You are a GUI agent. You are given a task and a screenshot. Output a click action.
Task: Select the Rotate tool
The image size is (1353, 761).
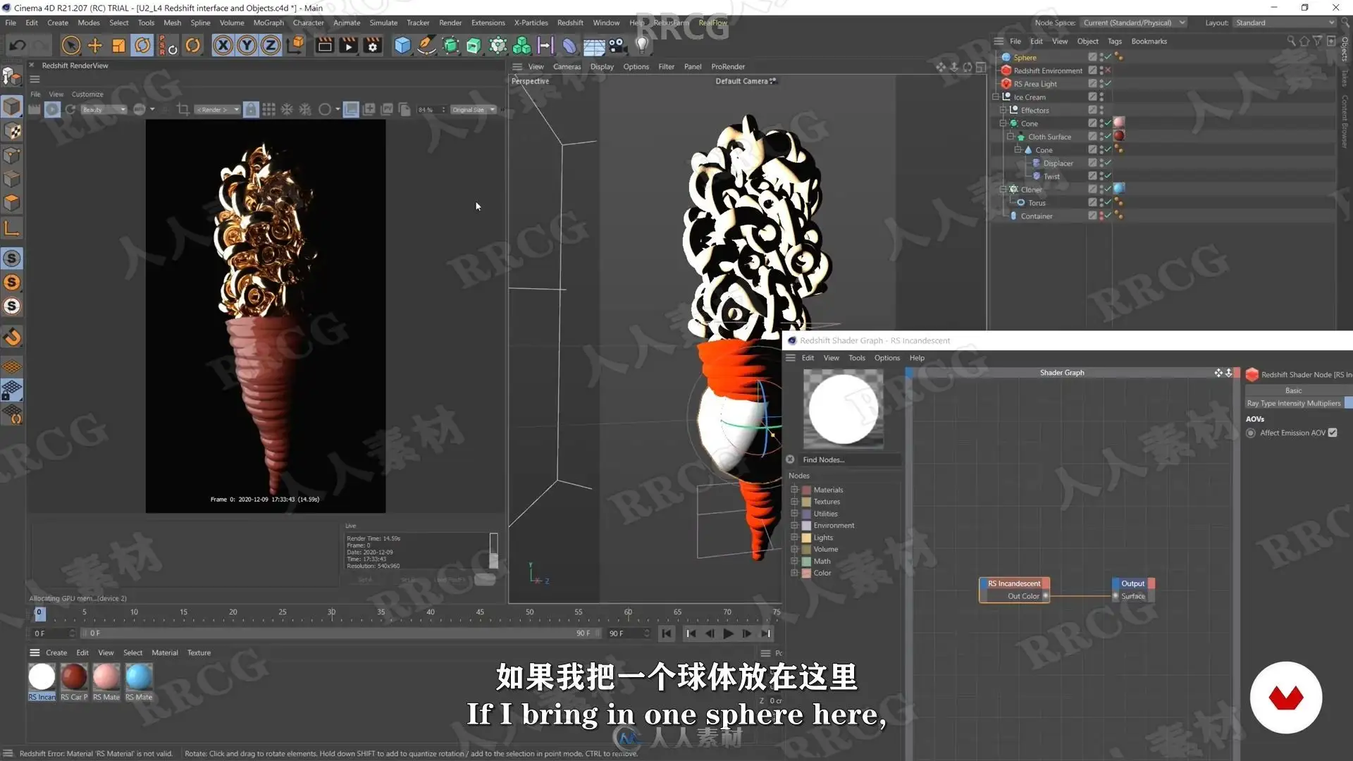142,46
